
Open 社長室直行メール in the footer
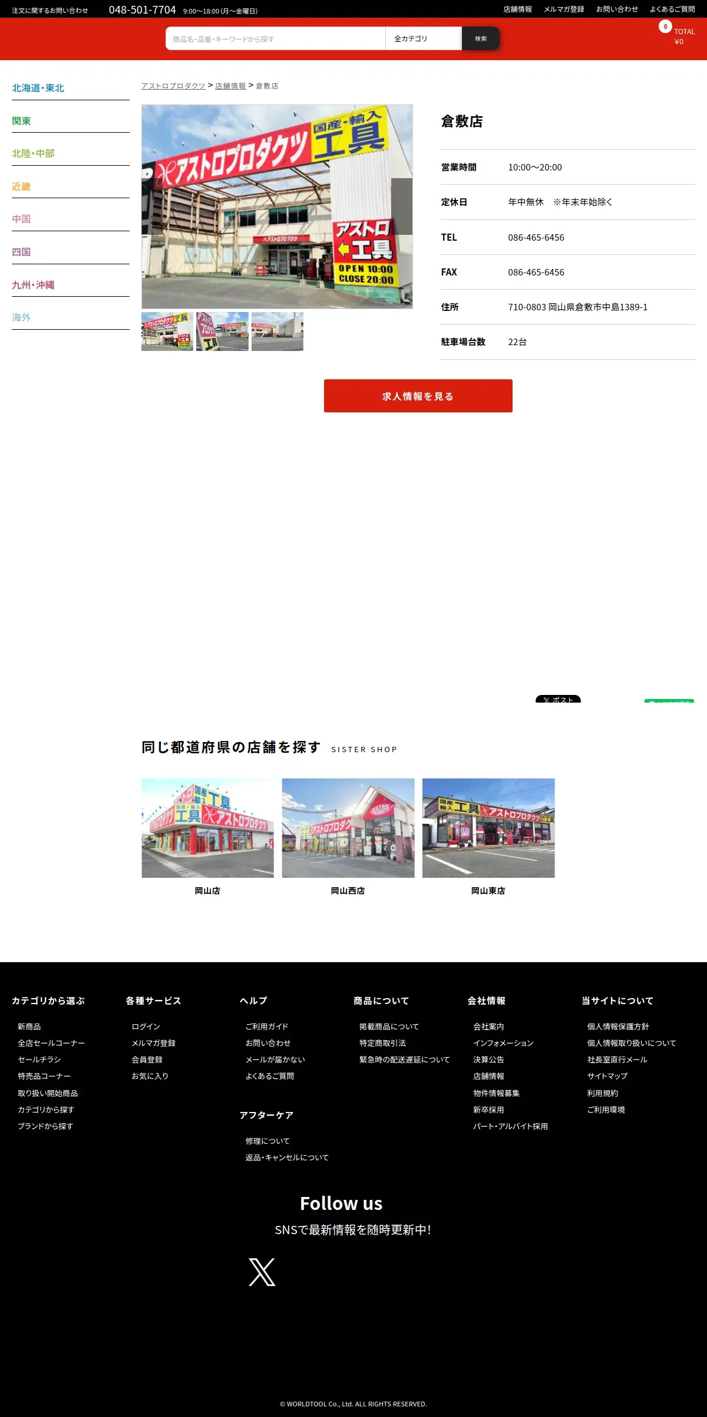click(x=617, y=1060)
